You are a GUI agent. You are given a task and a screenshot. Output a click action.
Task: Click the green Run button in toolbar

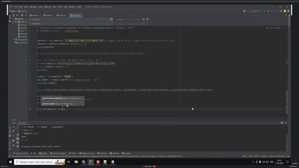pyautogui.click(x=264, y=11)
